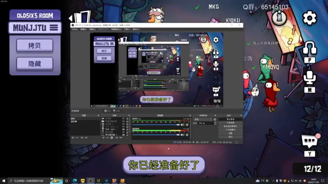Open the MUNJJTU hamburger menu
The height and width of the screenshot is (184, 328).
54,28
